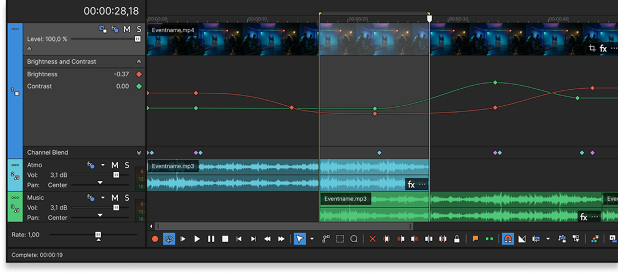Expand the Channel Blend section
618x274 pixels.
(139, 152)
